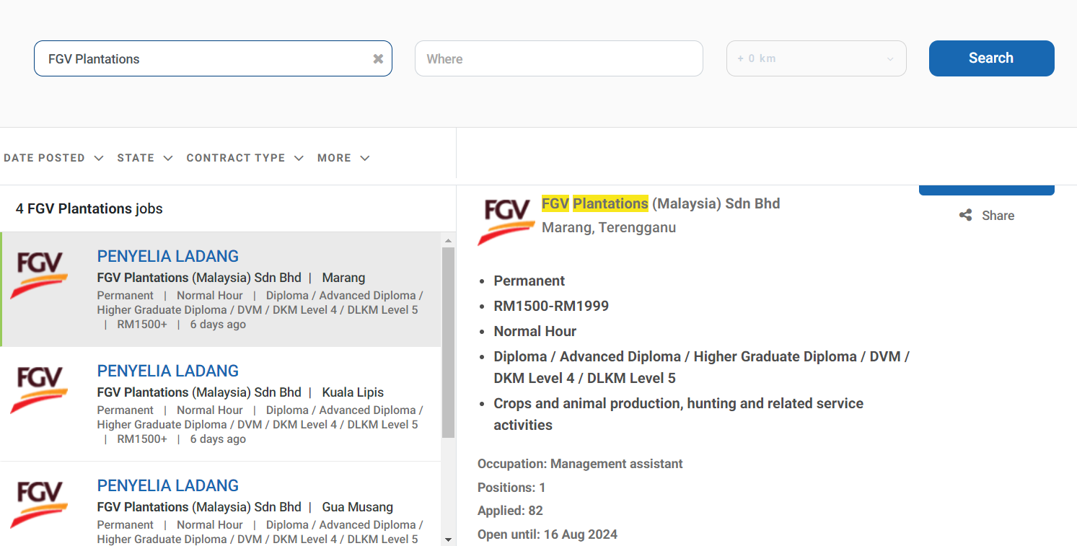The width and height of the screenshot is (1077, 546).
Task: Click the "Normal Hour" bullet in job details
Action: (535, 331)
